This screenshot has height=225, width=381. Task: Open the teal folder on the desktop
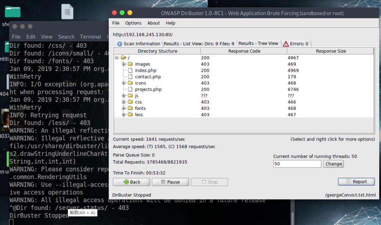coord(13,12)
